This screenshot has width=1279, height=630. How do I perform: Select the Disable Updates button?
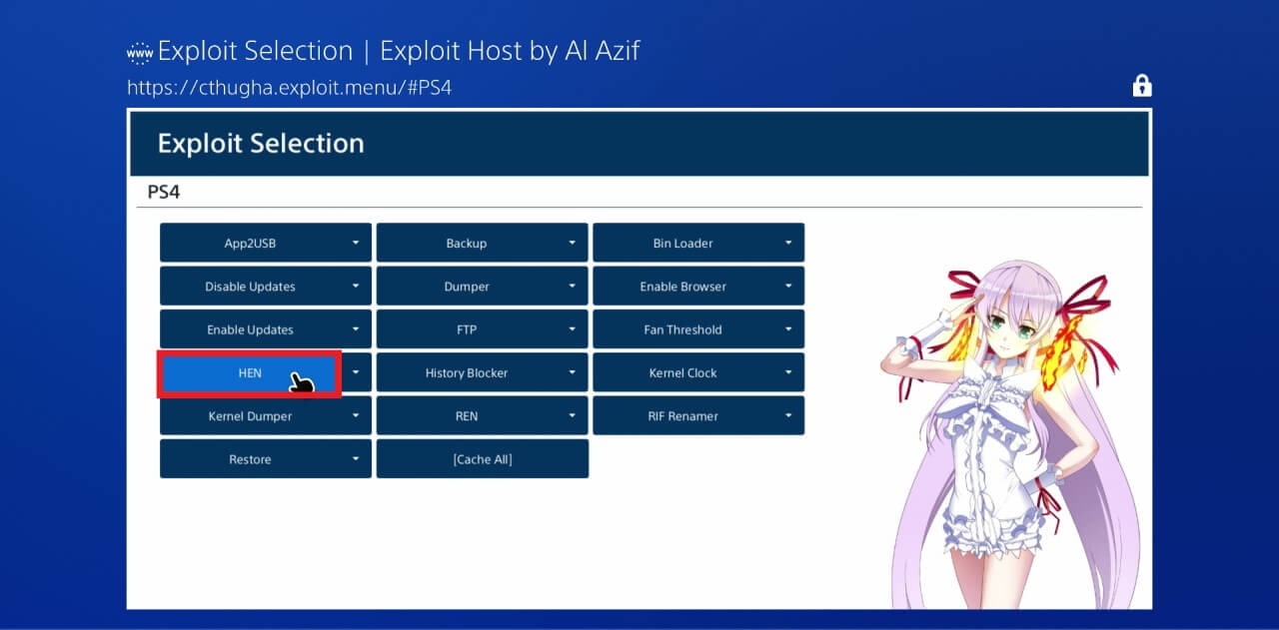250,287
